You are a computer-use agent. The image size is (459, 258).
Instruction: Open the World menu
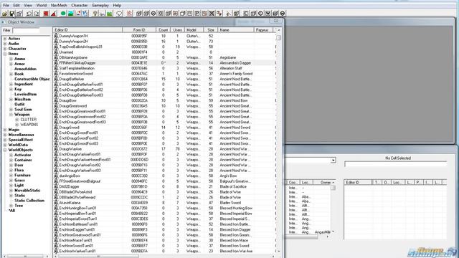pyautogui.click(x=42, y=5)
